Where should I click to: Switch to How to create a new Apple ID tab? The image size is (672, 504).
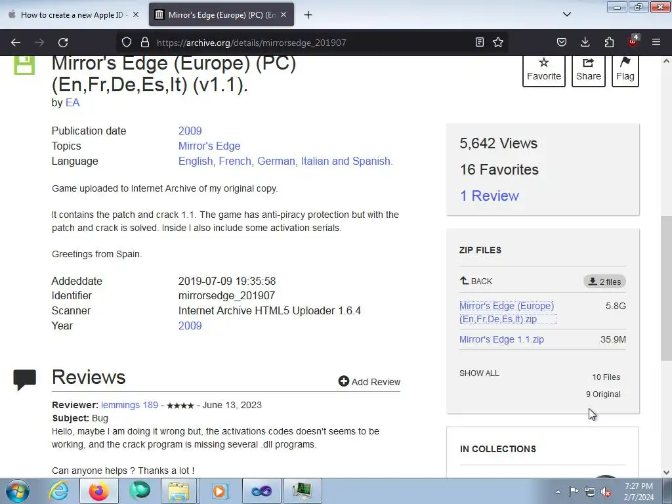click(x=72, y=15)
